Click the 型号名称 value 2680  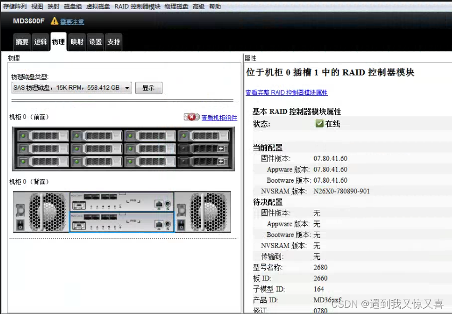320,267
